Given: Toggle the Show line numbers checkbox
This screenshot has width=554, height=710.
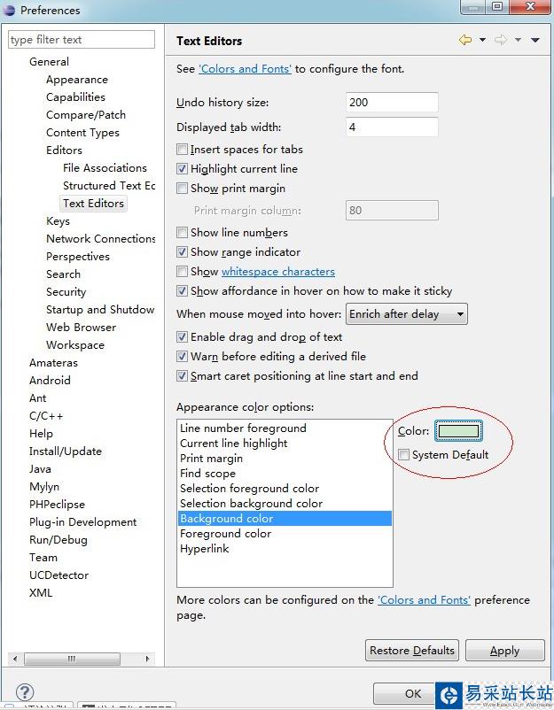Looking at the screenshot, I should [x=183, y=233].
